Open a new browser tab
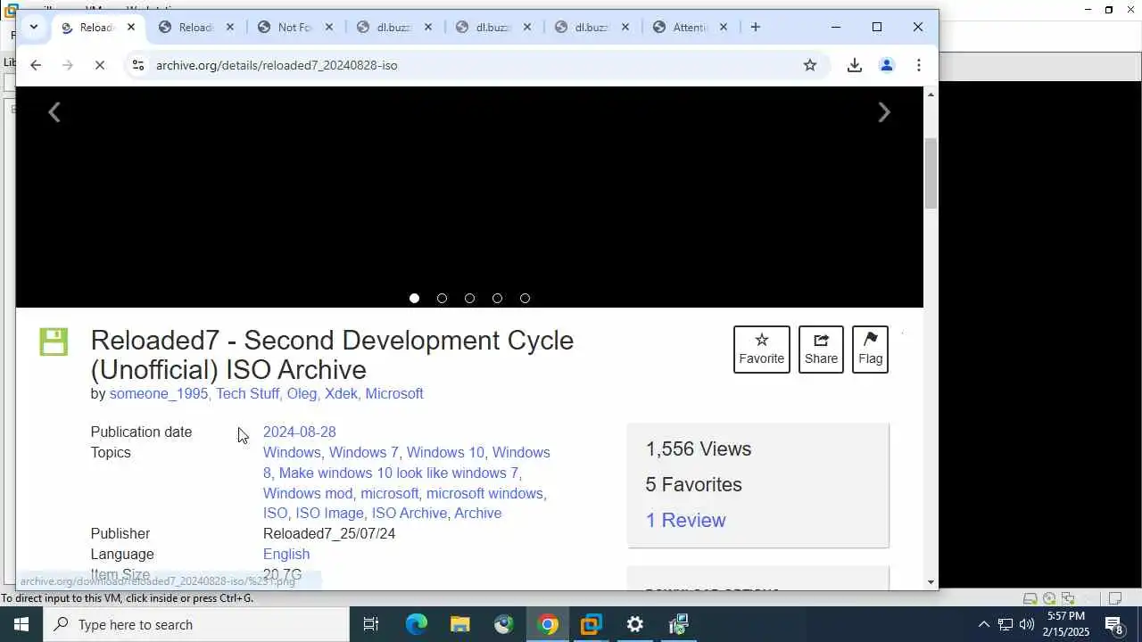The image size is (1142, 642). click(756, 28)
